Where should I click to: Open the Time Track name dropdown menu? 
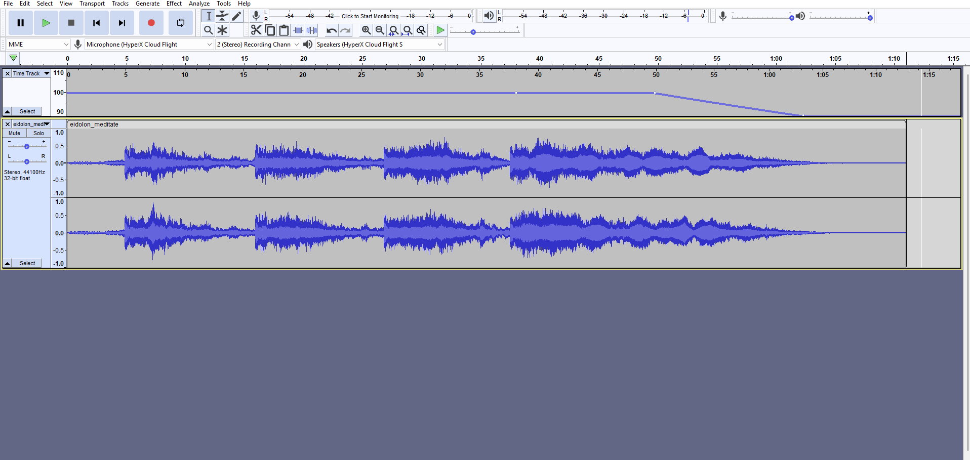[x=31, y=73]
